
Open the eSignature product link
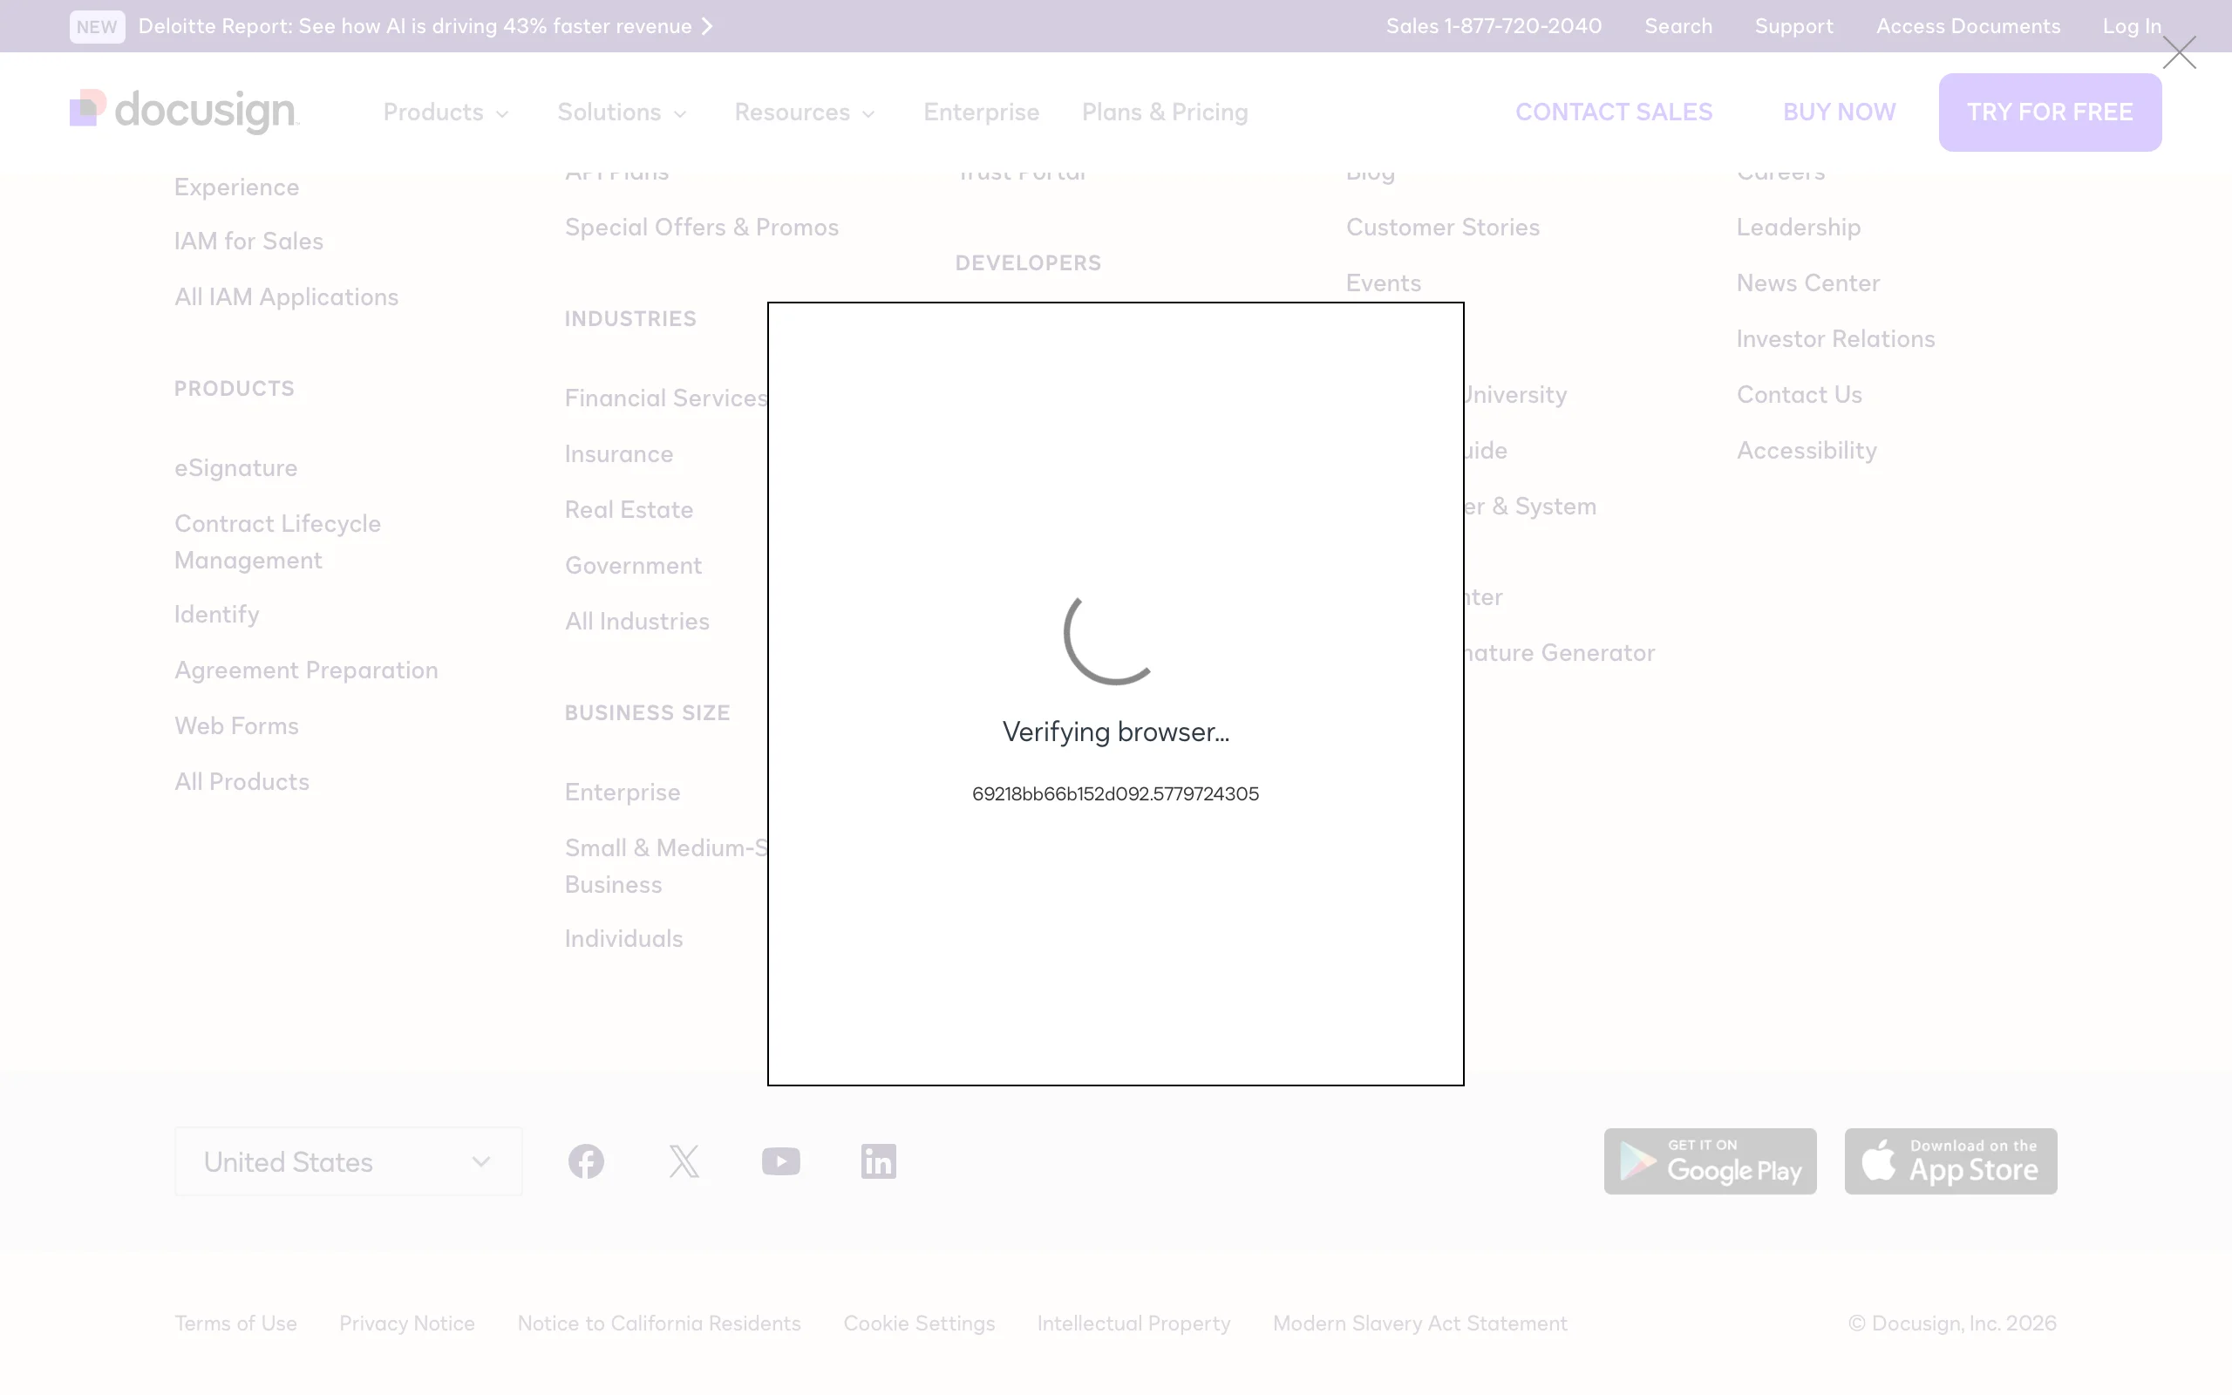[x=236, y=468]
